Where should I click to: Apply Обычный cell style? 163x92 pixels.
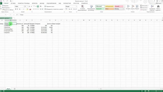(100, 6)
